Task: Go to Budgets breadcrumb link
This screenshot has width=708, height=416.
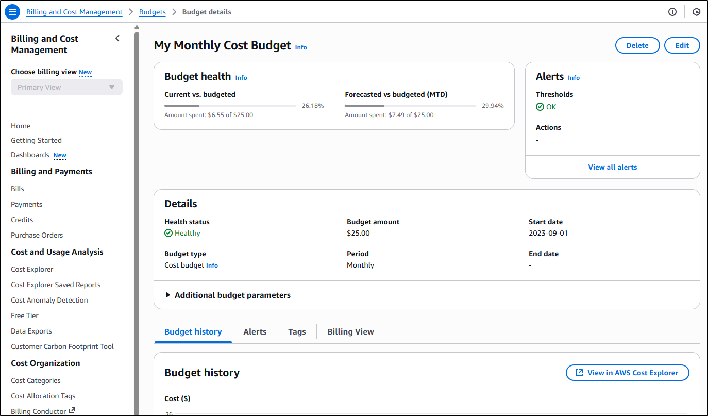Action: coord(152,12)
